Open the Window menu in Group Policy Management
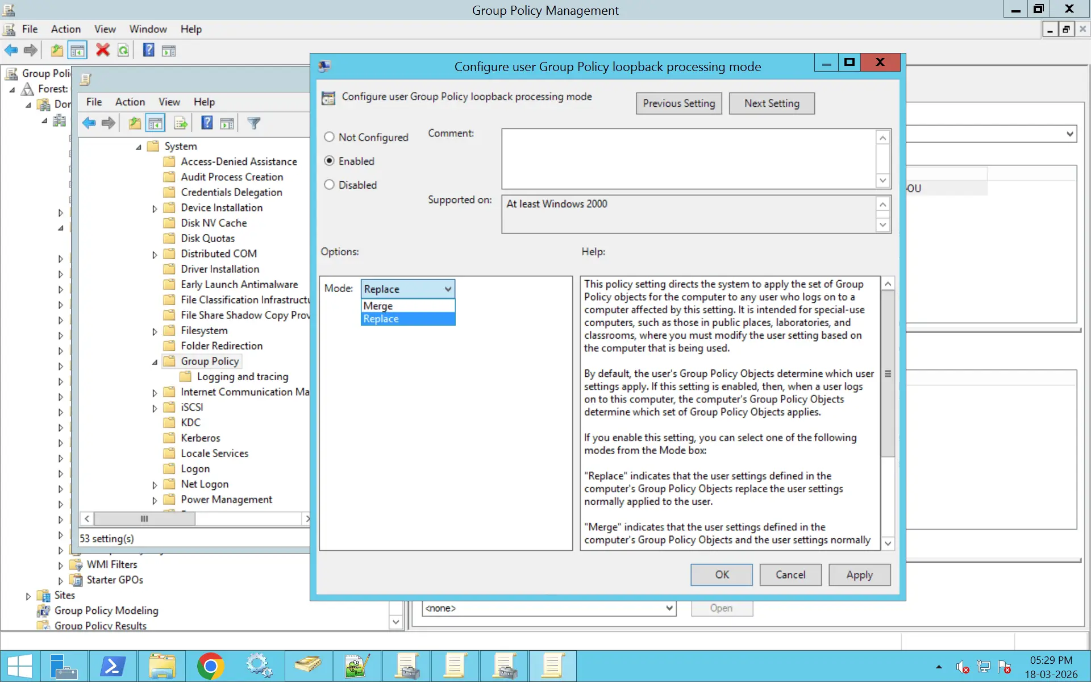Screen dimensions: 1091x682 click(x=148, y=29)
